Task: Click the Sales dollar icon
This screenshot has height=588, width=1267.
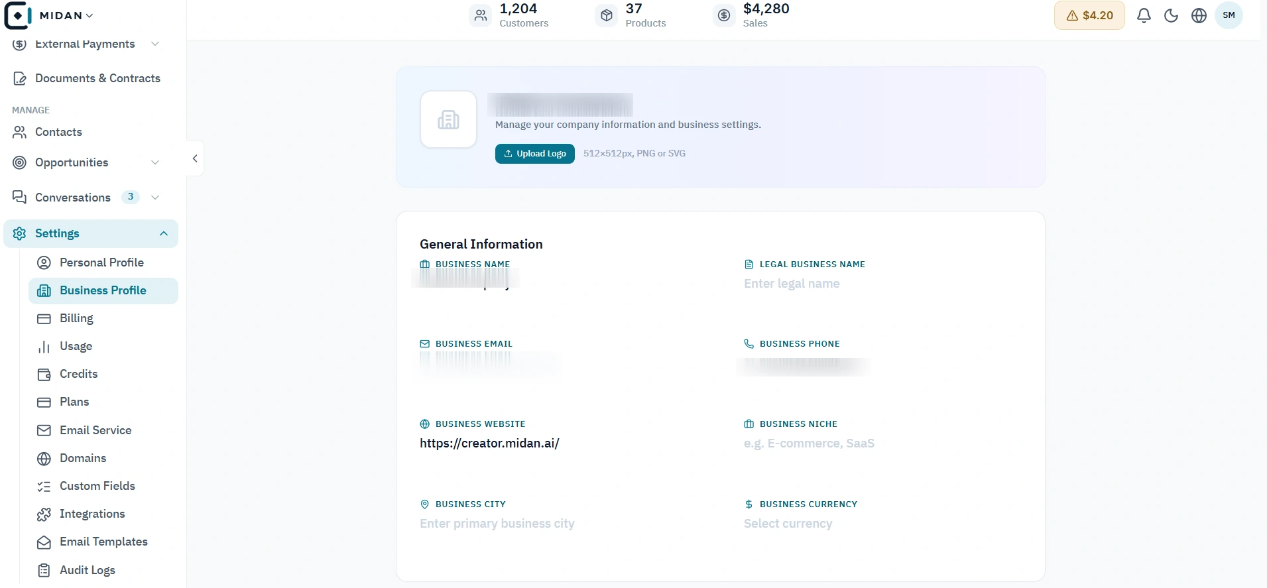Action: (724, 15)
